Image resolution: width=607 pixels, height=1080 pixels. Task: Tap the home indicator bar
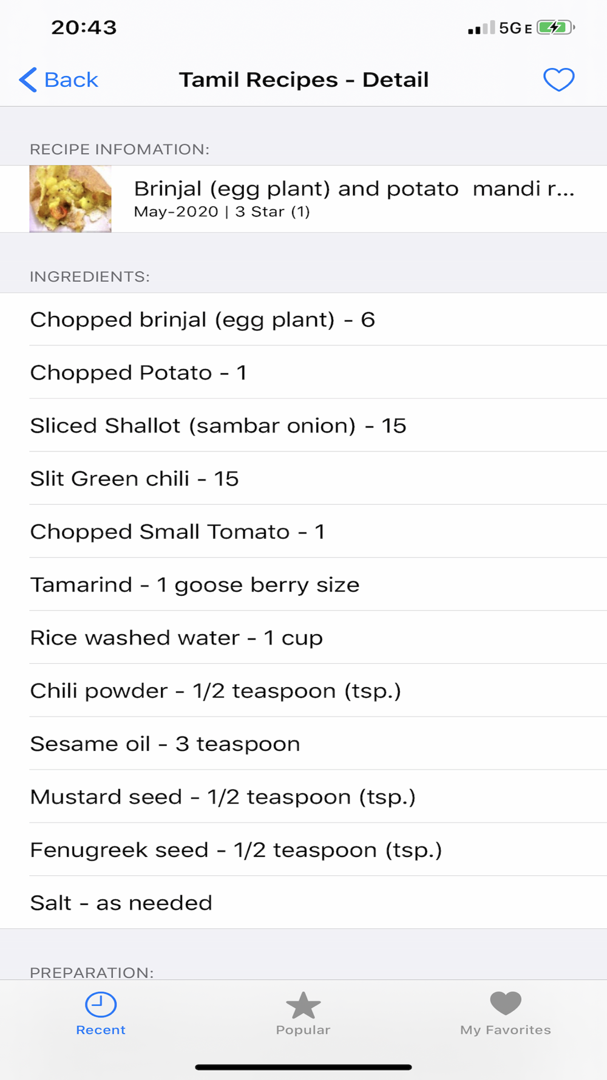coord(303,1067)
